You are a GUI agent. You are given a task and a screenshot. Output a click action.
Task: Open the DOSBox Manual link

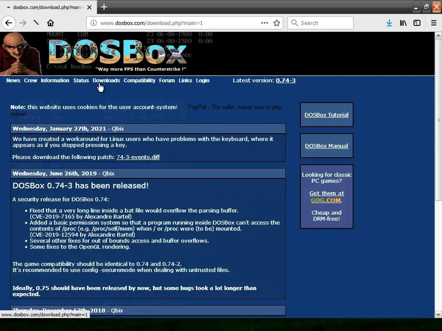click(326, 146)
